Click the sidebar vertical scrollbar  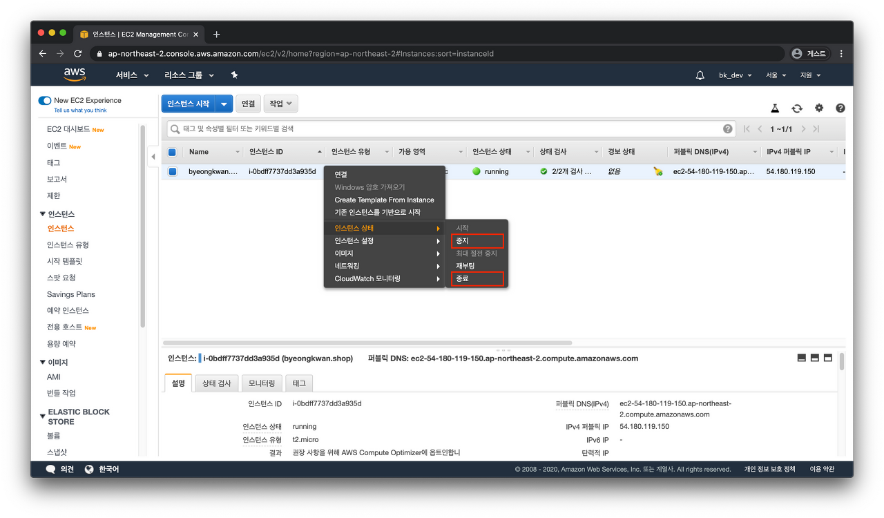pos(143,227)
